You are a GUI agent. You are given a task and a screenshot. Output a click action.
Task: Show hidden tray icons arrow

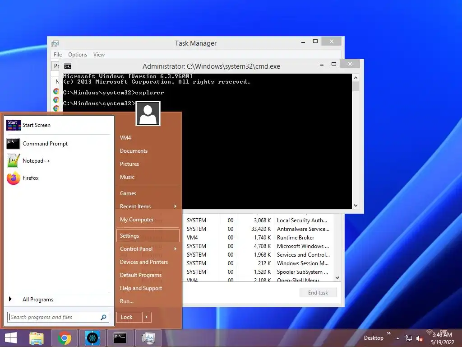coord(398,338)
